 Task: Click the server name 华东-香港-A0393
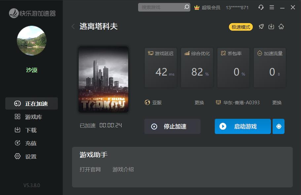(241, 103)
